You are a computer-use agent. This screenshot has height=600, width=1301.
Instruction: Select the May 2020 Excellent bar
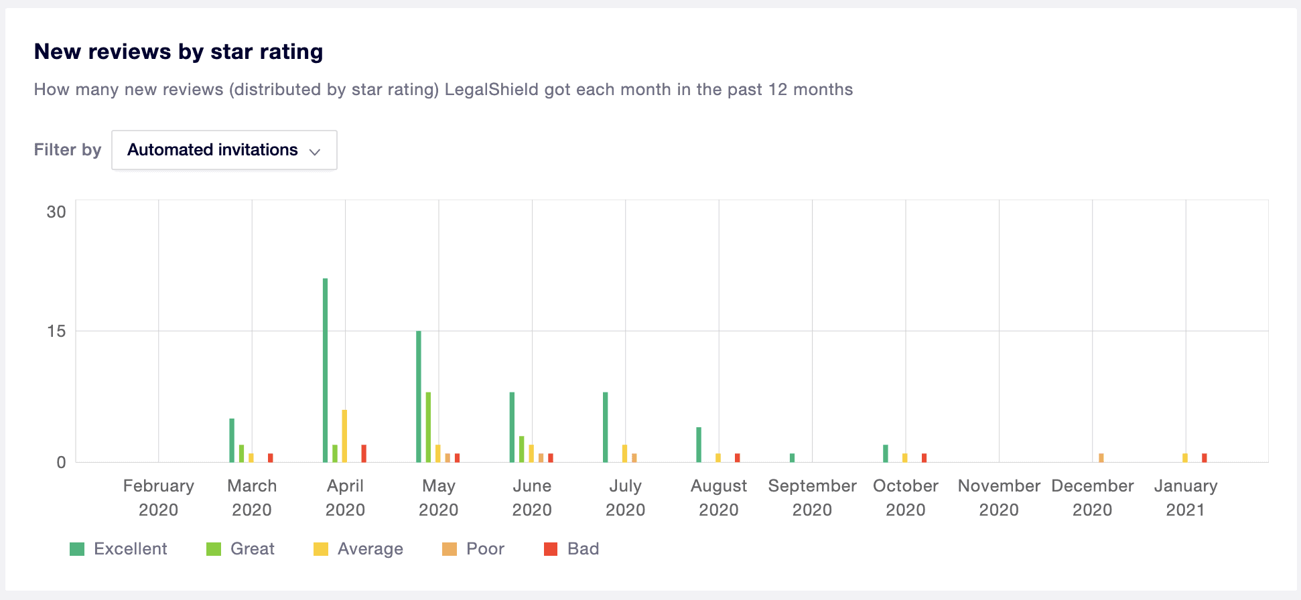click(419, 396)
